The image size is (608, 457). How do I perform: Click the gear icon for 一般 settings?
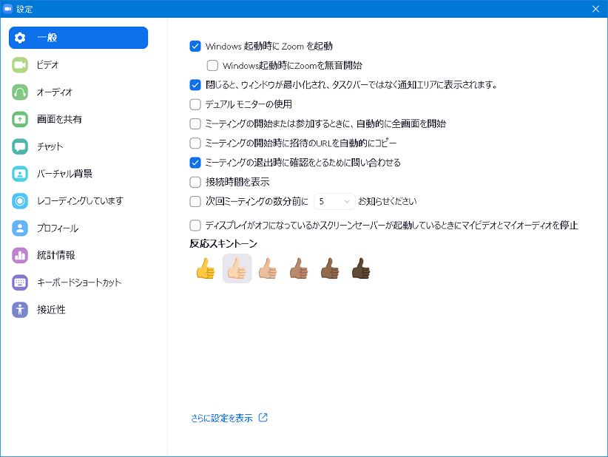pos(20,38)
